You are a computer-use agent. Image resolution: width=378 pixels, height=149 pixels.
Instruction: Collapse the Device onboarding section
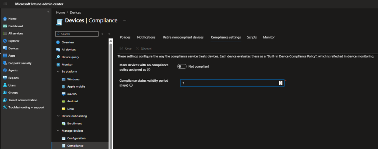click(x=58, y=116)
